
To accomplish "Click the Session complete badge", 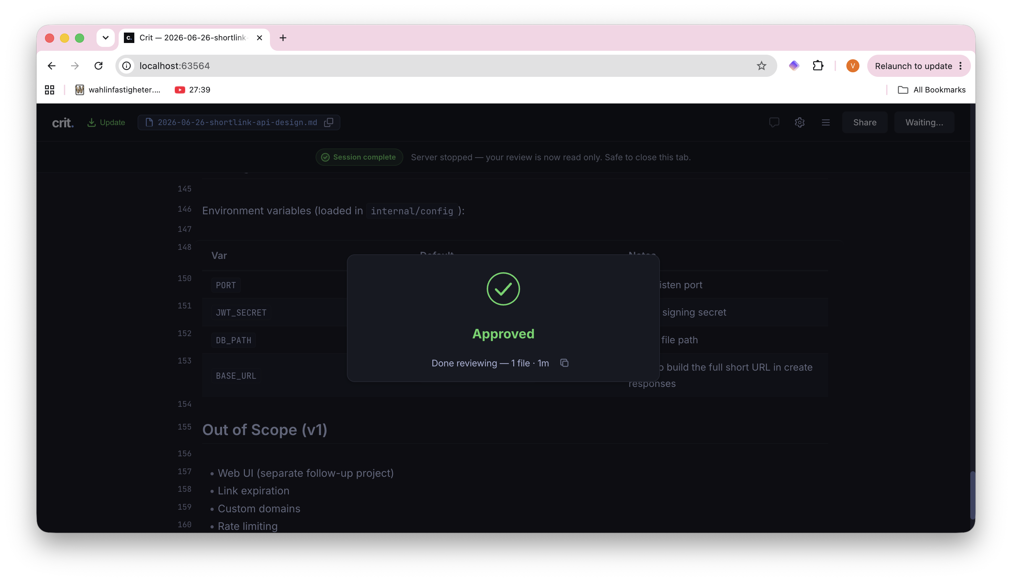I will 359,157.
